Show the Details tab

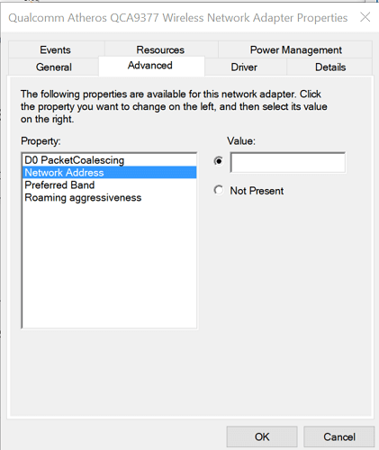330,67
